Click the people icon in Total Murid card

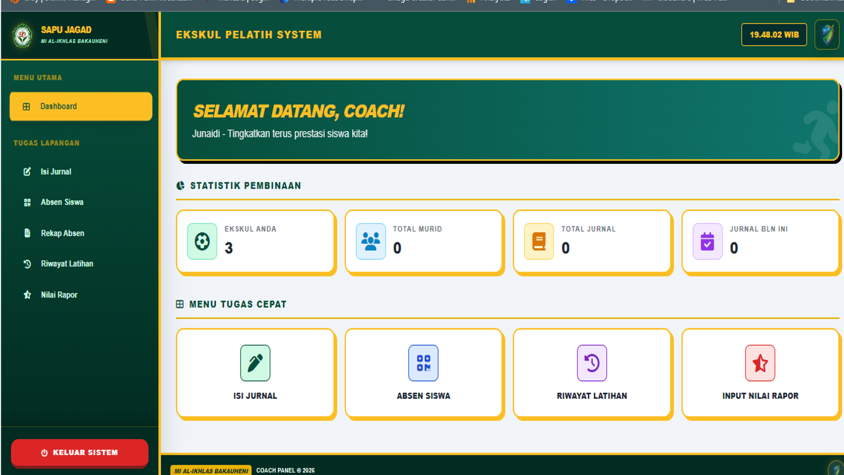[371, 241]
